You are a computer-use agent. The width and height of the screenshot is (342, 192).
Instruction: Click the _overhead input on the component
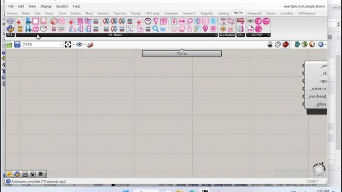click(x=317, y=96)
